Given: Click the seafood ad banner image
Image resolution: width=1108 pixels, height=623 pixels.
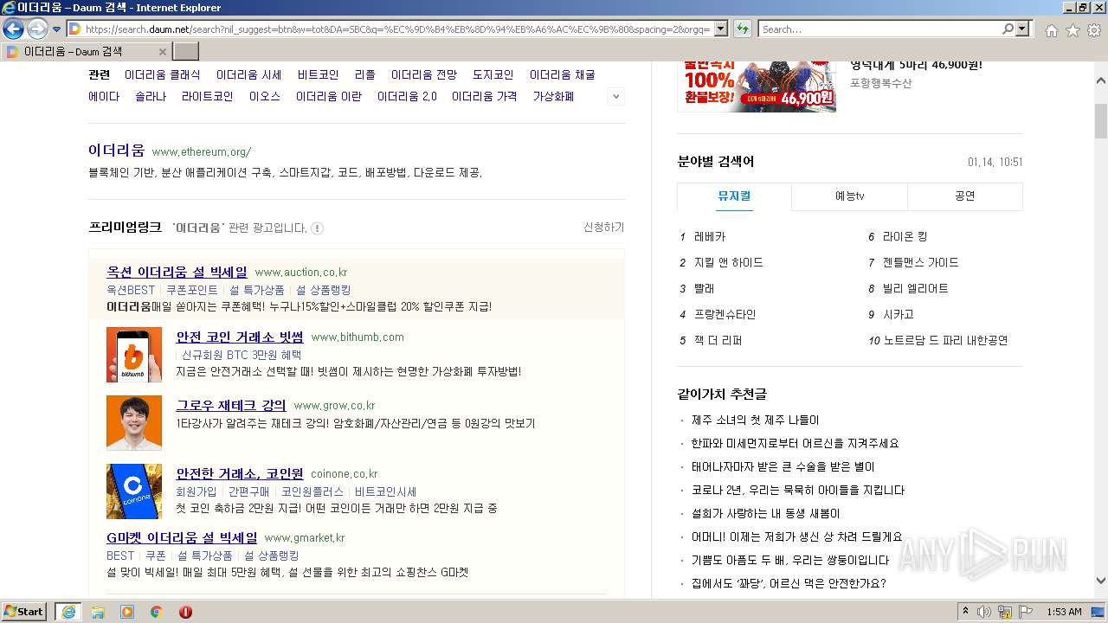Looking at the screenshot, I should (x=757, y=87).
